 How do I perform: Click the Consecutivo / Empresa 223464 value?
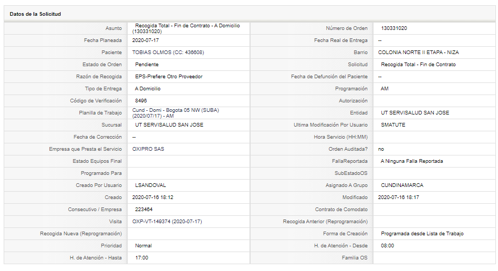(x=143, y=210)
